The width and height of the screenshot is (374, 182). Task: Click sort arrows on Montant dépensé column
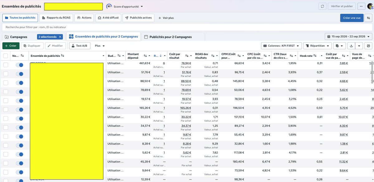(x=145, y=56)
